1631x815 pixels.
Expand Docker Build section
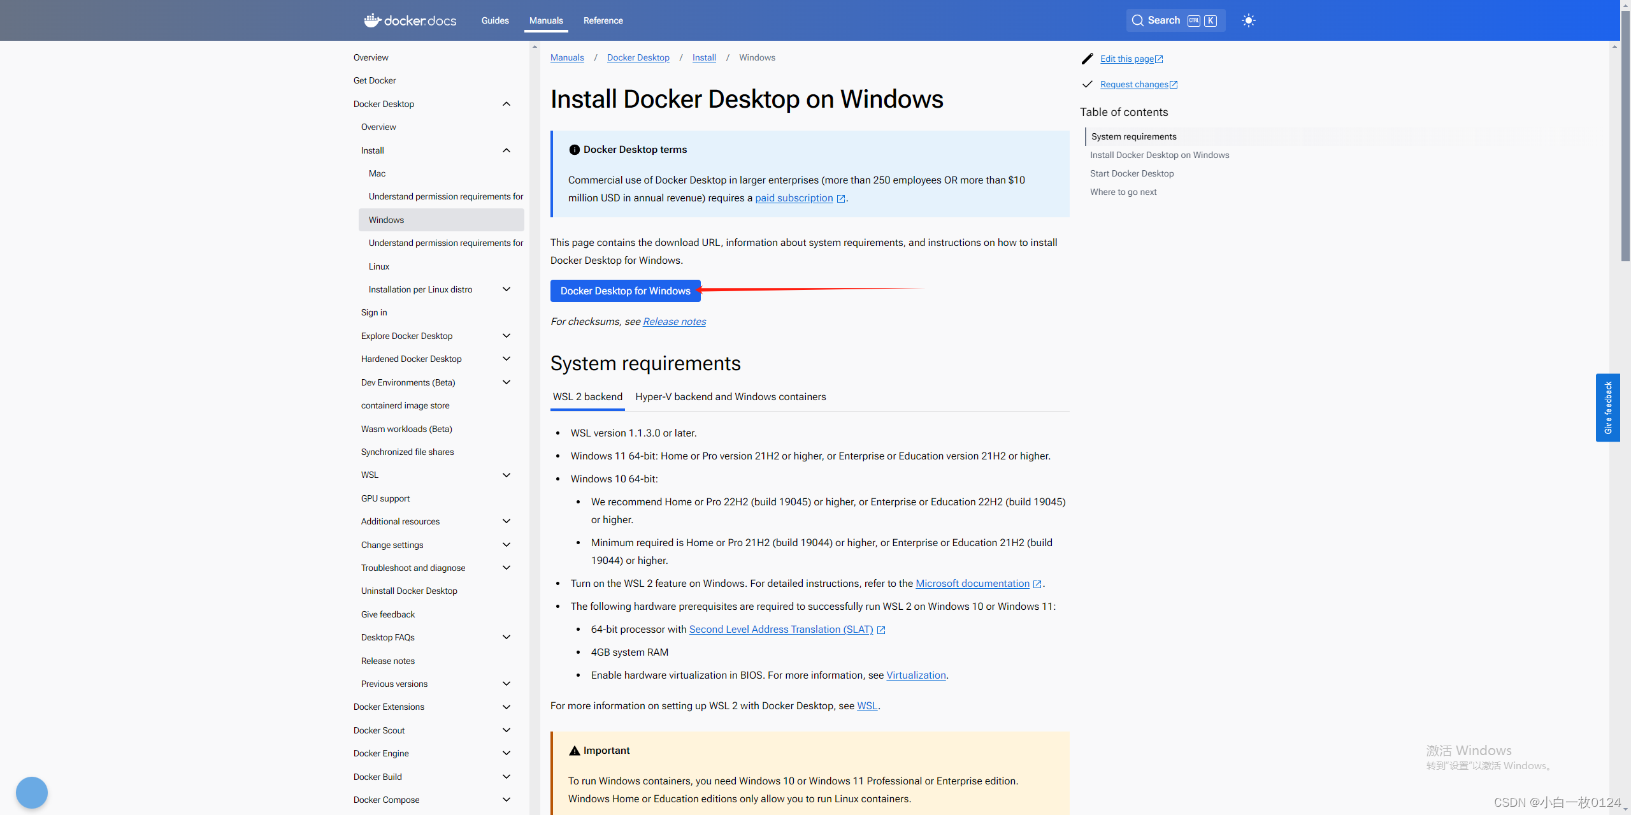(x=507, y=777)
